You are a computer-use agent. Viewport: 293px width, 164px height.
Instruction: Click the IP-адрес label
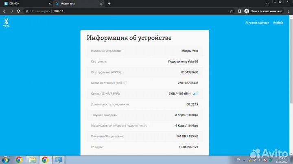tap(97, 147)
